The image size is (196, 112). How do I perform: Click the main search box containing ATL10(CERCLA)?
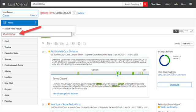tap(77, 4)
